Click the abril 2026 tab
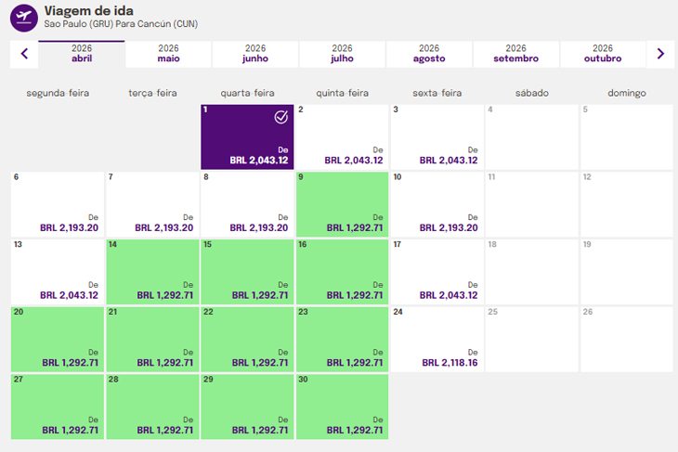678x452 pixels. coord(82,54)
